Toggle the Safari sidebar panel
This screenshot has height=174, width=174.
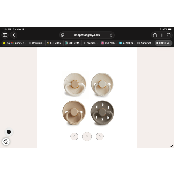pos(5,35)
